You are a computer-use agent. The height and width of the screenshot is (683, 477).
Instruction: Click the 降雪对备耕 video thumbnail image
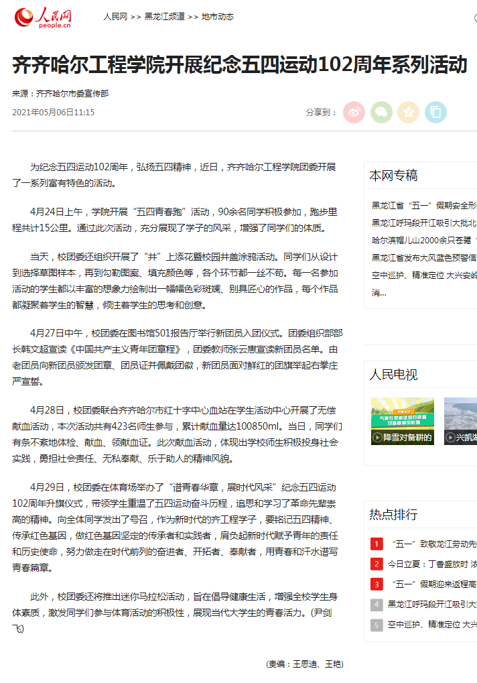[x=402, y=416]
